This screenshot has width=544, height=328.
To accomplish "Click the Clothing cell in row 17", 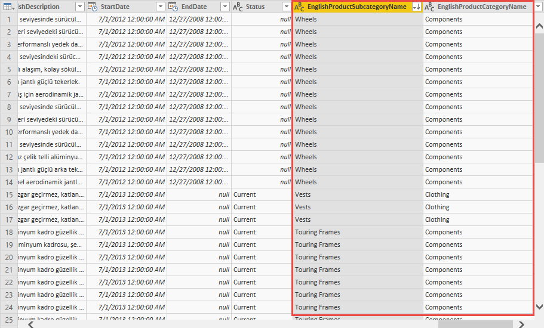I will (437, 219).
